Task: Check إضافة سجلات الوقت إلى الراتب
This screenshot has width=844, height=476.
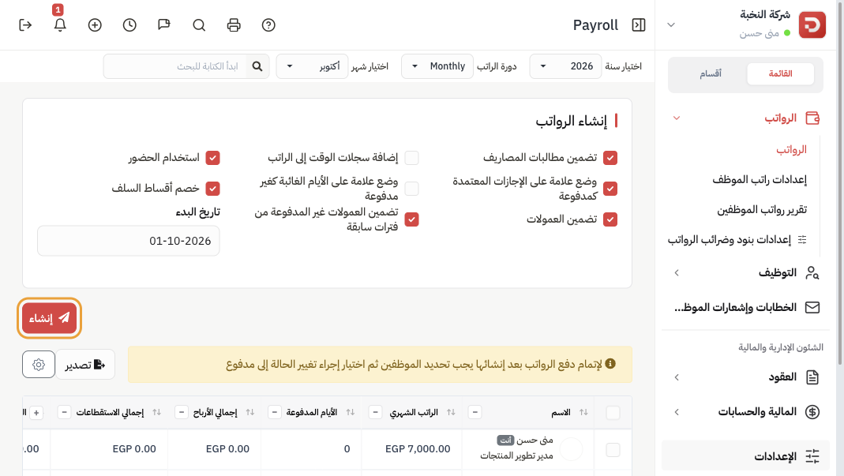Action: pos(412,158)
